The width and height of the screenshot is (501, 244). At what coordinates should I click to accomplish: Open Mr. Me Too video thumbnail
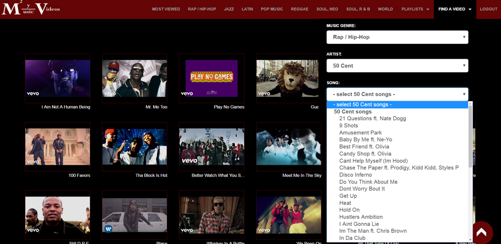pos(135,78)
